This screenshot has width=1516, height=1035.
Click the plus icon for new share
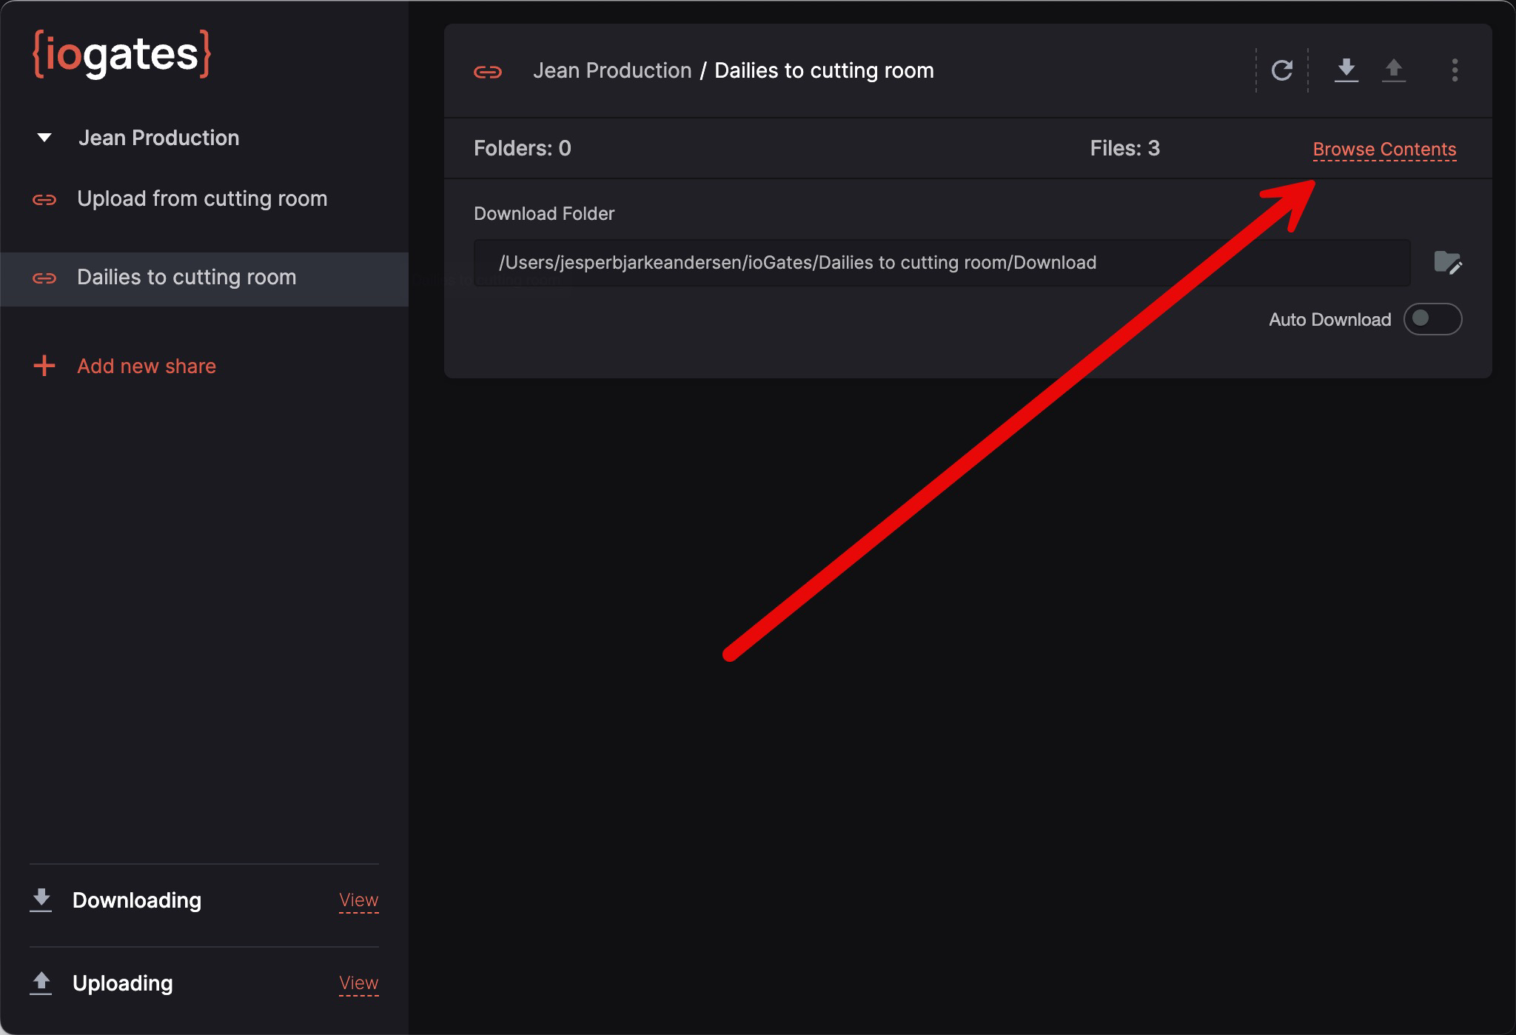[x=44, y=366]
